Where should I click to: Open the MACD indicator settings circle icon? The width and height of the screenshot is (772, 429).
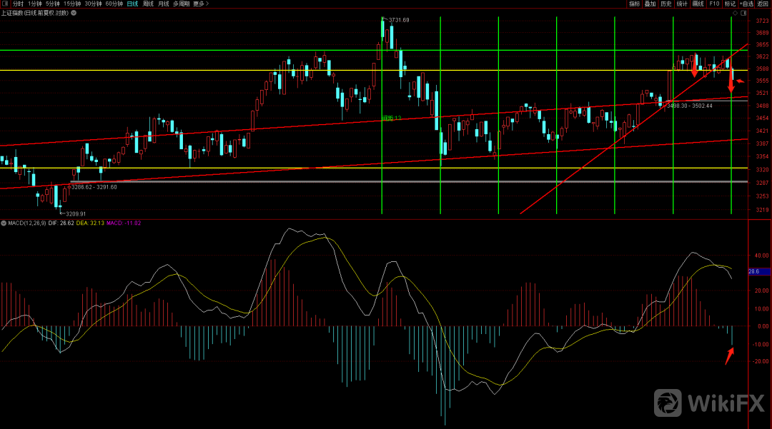click(4, 223)
